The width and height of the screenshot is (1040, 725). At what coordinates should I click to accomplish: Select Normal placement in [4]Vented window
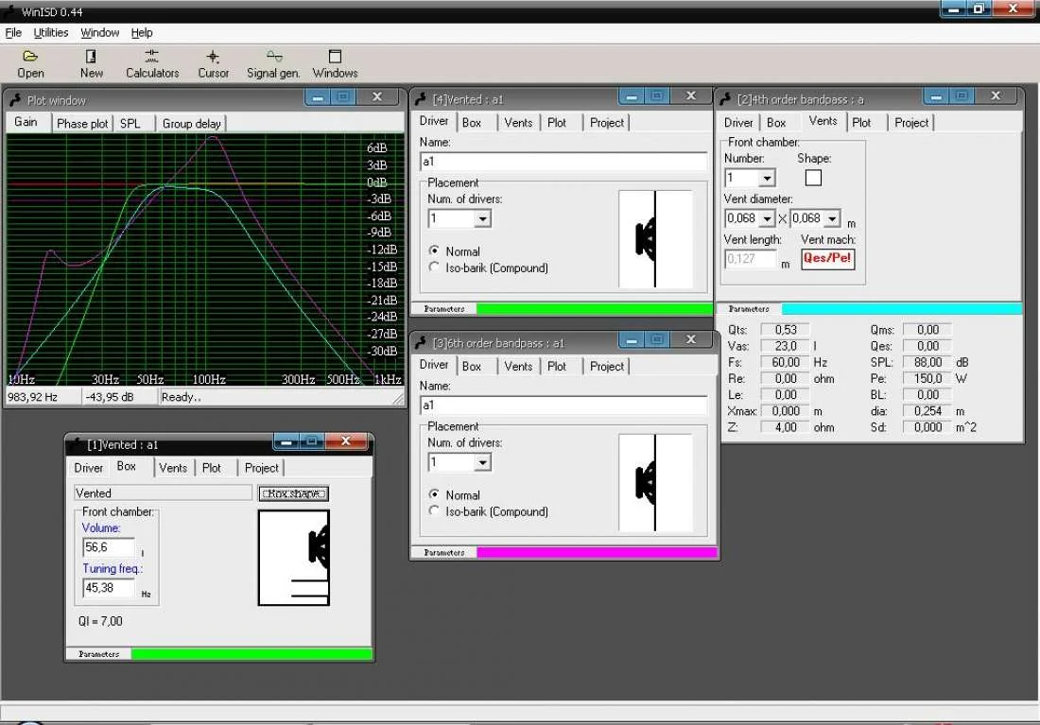[435, 251]
